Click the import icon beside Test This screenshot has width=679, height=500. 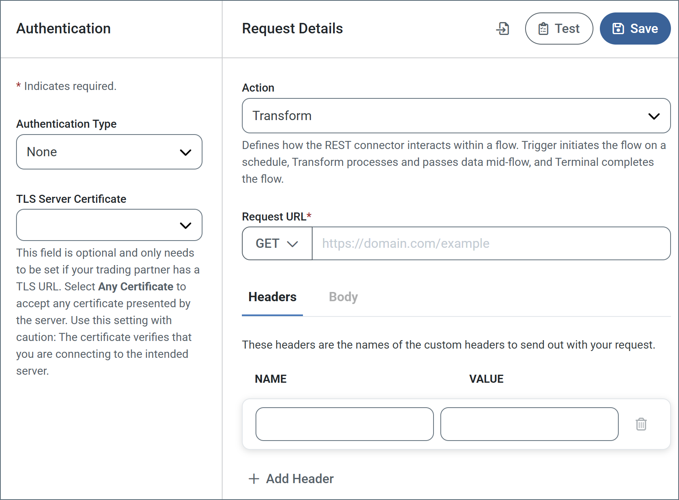click(x=503, y=29)
